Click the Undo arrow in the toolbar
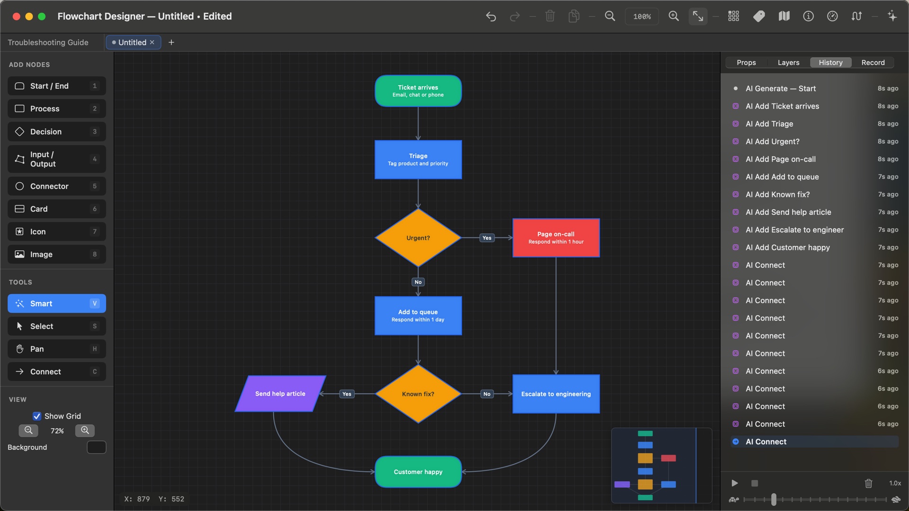 (491, 17)
